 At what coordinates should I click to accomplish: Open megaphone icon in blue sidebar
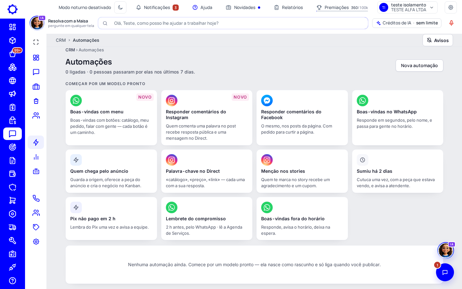(13, 94)
